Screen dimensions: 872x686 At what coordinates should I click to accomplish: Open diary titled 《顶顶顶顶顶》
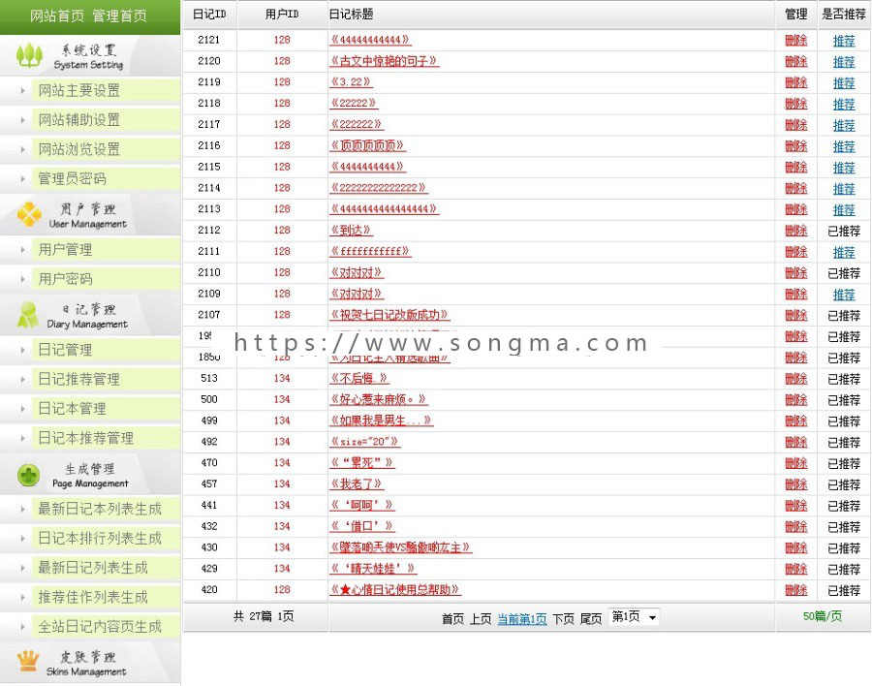coord(367,145)
